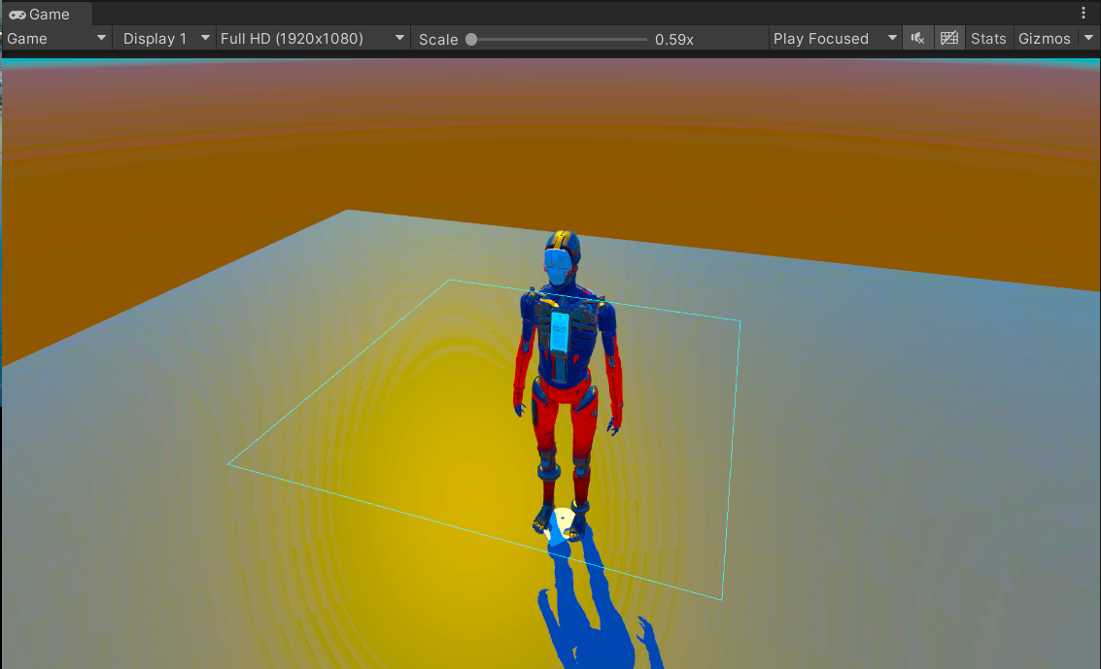Expand the Gizmos dropdown arrow

[x=1087, y=39]
